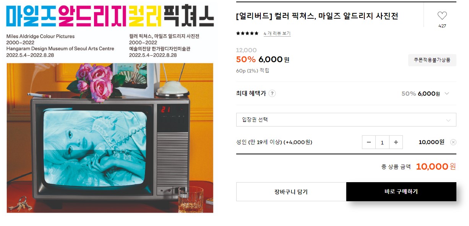Click the 60p (1%) 적립 points text
The height and width of the screenshot is (226, 469).
point(253,71)
